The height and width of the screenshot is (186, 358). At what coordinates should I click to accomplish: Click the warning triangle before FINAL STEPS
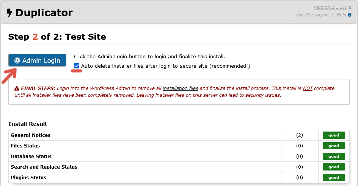(x=17, y=88)
